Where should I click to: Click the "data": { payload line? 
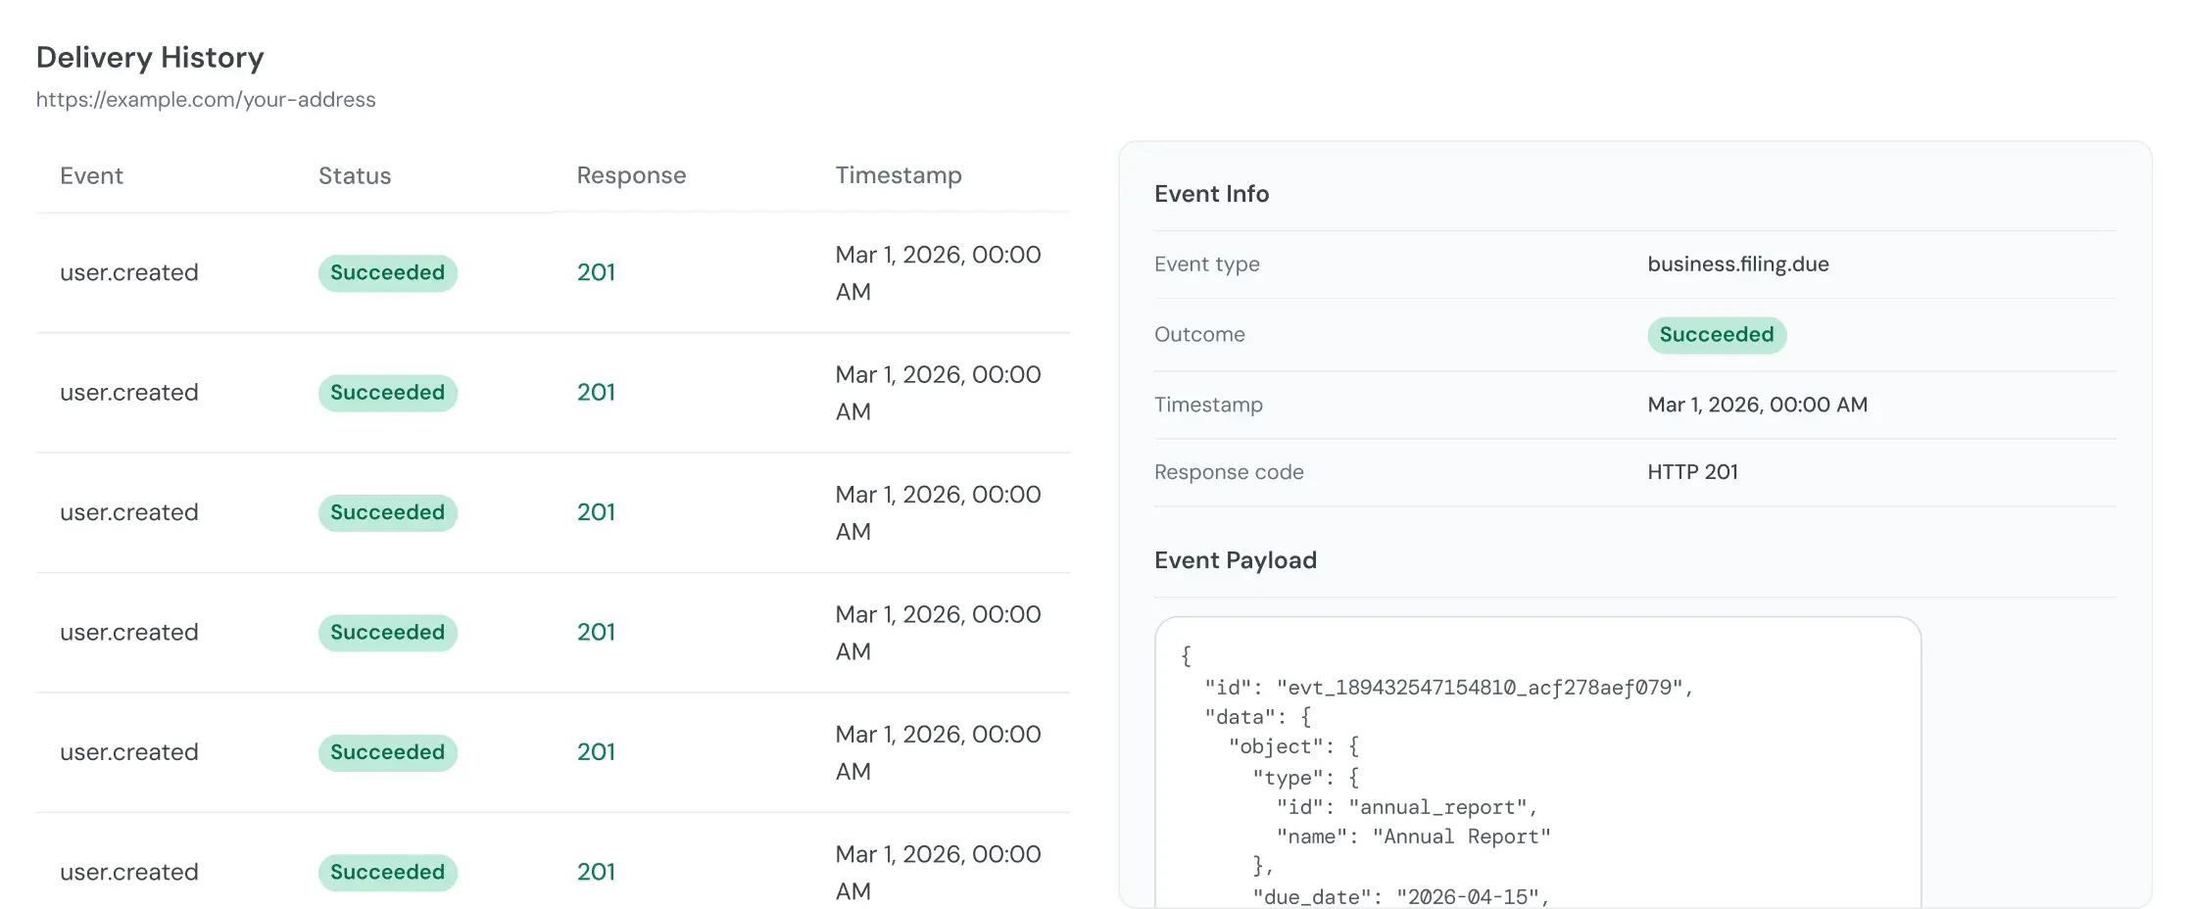1257,717
